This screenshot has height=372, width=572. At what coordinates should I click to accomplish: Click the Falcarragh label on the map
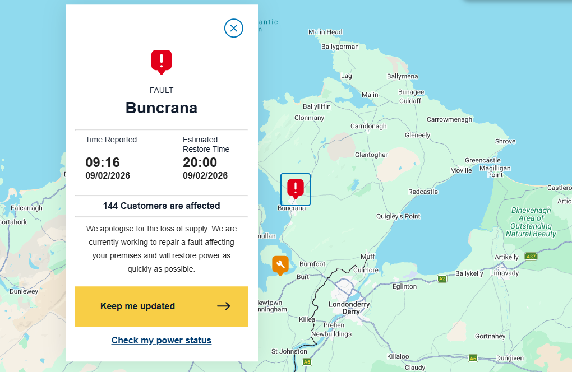point(26,208)
